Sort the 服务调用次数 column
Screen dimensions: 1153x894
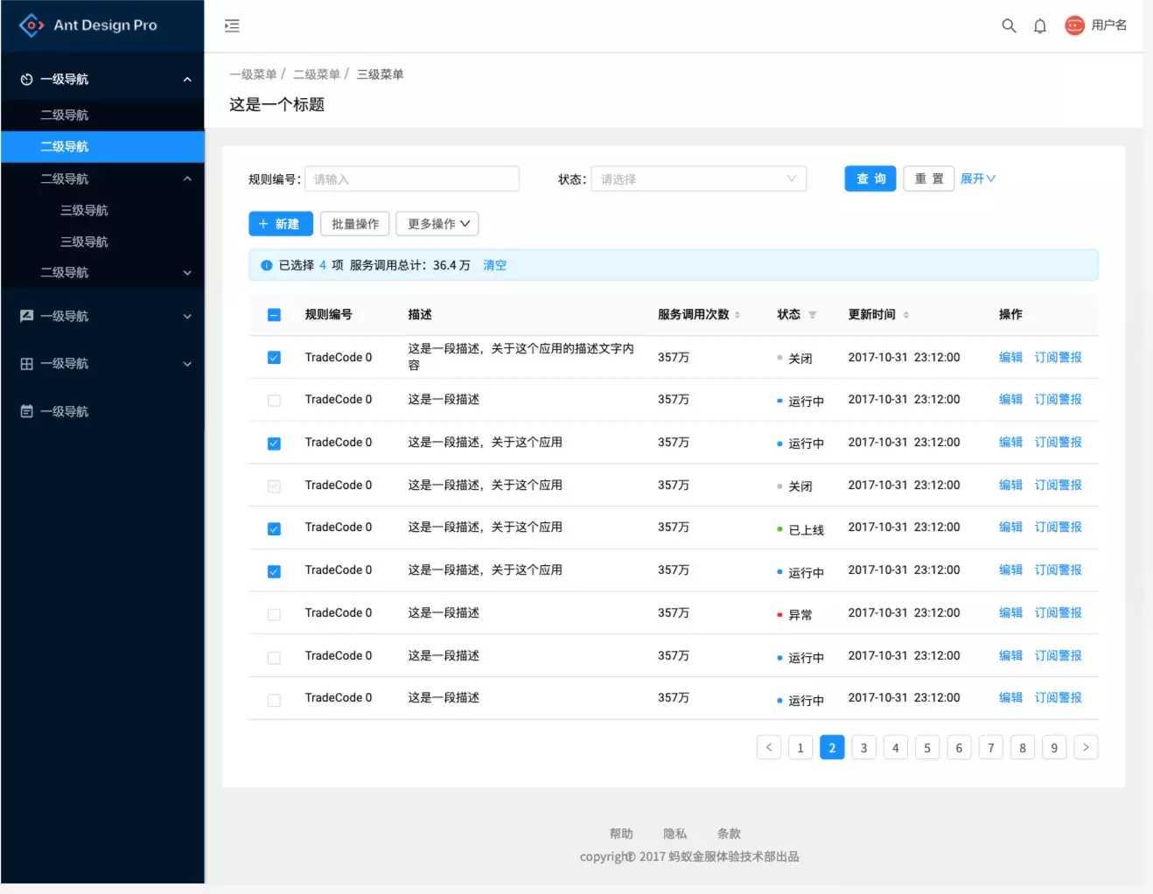737,314
